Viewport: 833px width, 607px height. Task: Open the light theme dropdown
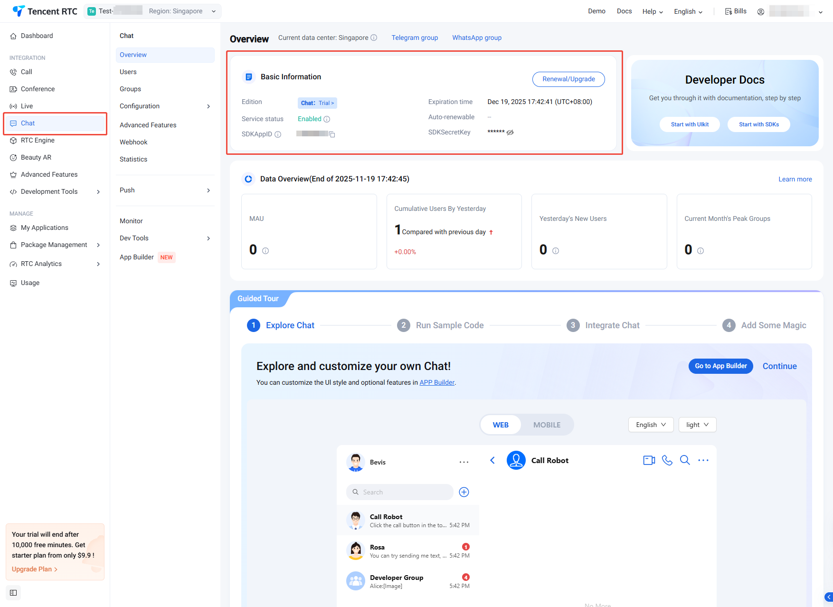697,425
